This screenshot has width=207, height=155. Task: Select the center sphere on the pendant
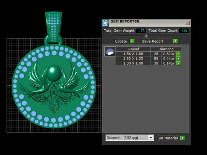[53, 73]
